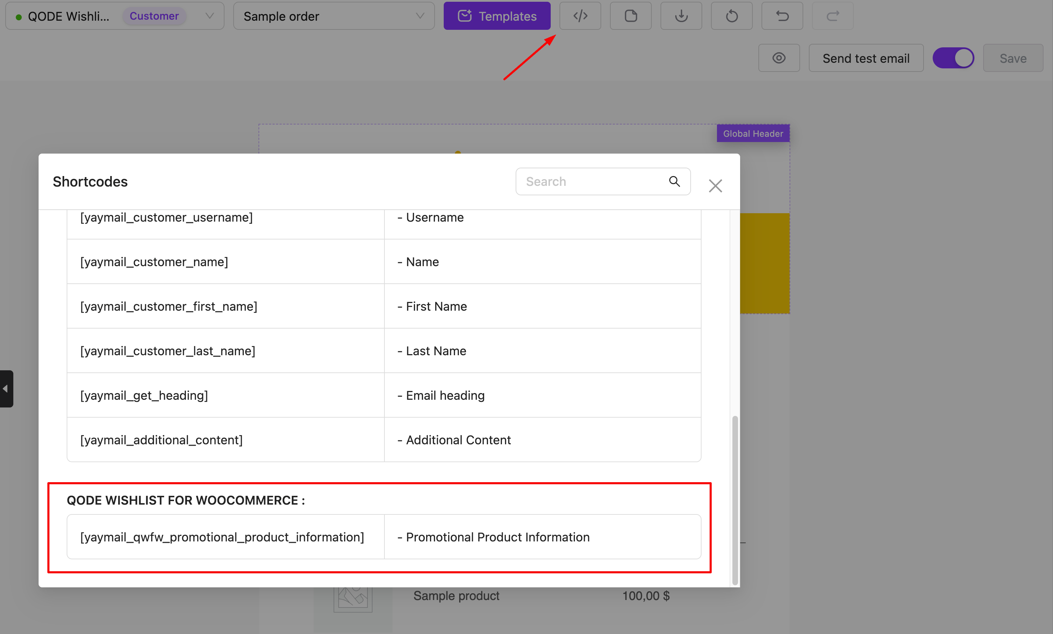Close the Shortcodes dialog with X
1053x634 pixels.
pos(715,186)
